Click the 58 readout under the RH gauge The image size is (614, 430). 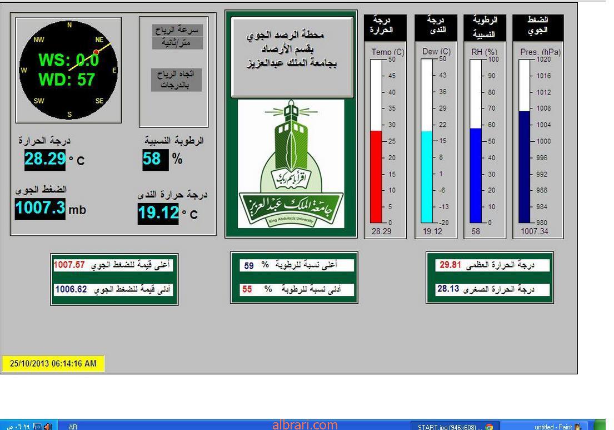pyautogui.click(x=476, y=231)
